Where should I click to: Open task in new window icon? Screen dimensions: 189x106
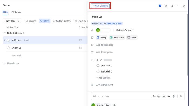point(172,6)
